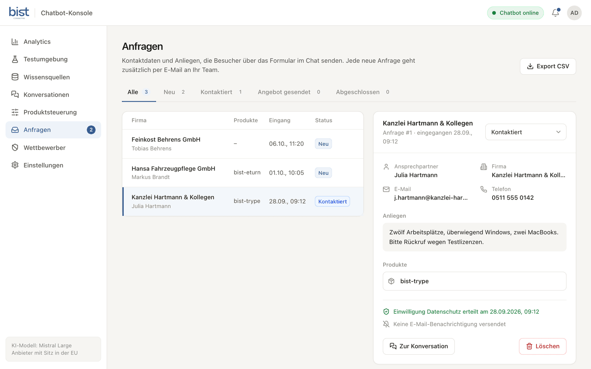
Task: Click the phone icon next to Telefon
Action: pos(484,189)
